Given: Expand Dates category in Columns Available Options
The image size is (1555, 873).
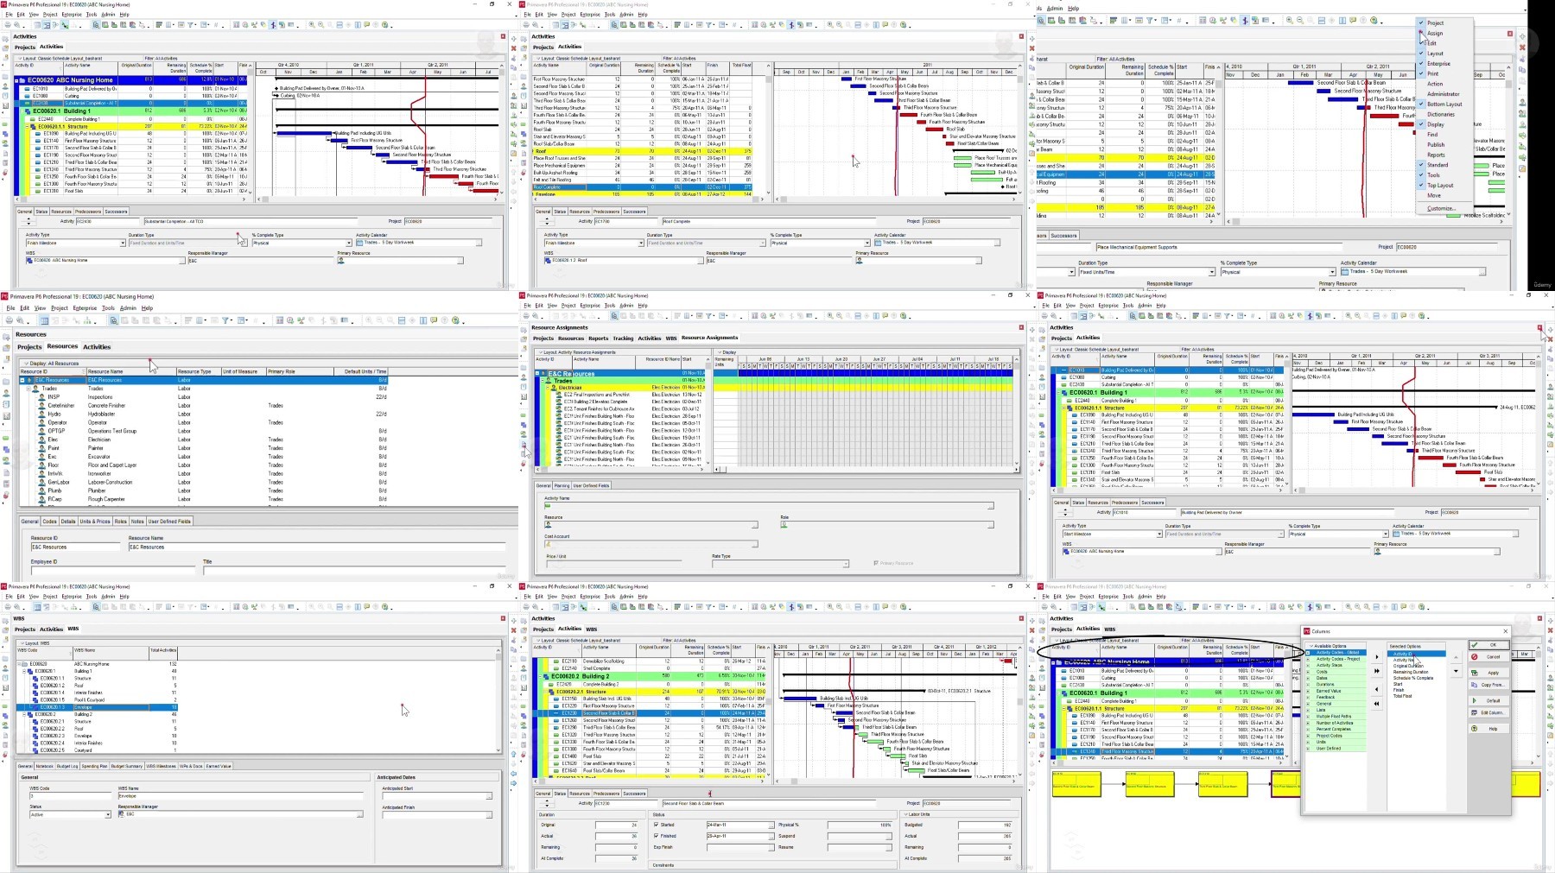Looking at the screenshot, I should 1308,678.
